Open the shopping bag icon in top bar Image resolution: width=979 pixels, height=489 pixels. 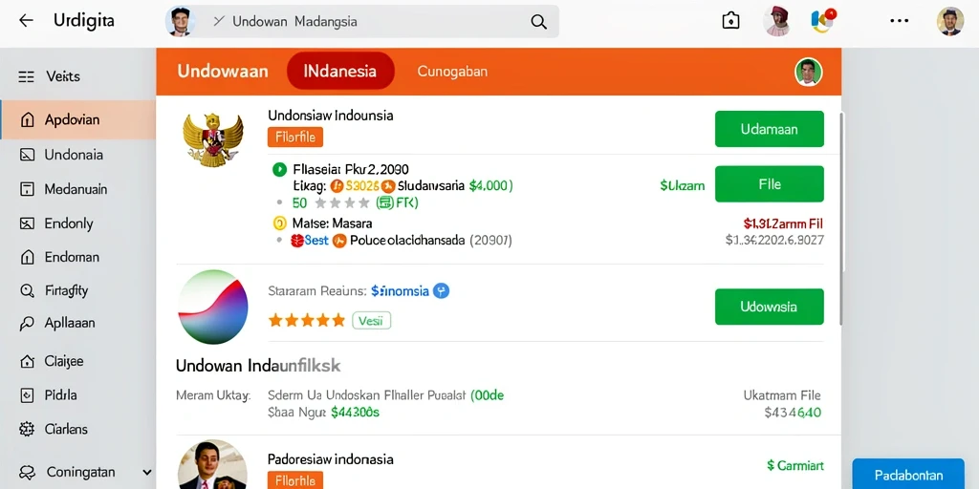[x=730, y=21]
